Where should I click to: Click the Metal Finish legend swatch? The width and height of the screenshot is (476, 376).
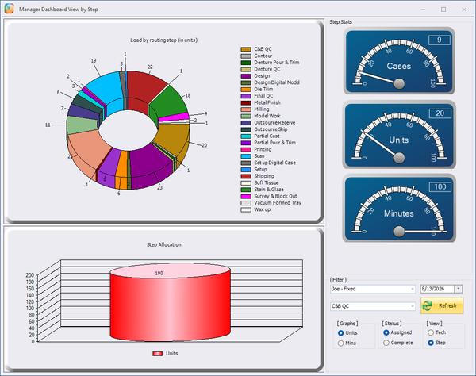[x=246, y=102]
